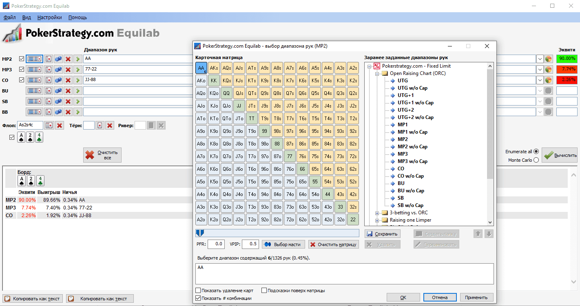This screenshot has height=306, width=580.
Task: Click Применить button
Action: tap(476, 297)
